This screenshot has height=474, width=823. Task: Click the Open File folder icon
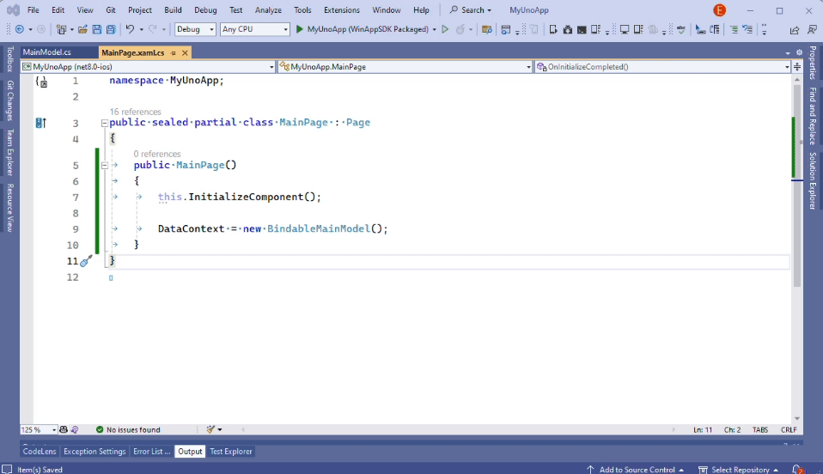pyautogui.click(x=82, y=29)
